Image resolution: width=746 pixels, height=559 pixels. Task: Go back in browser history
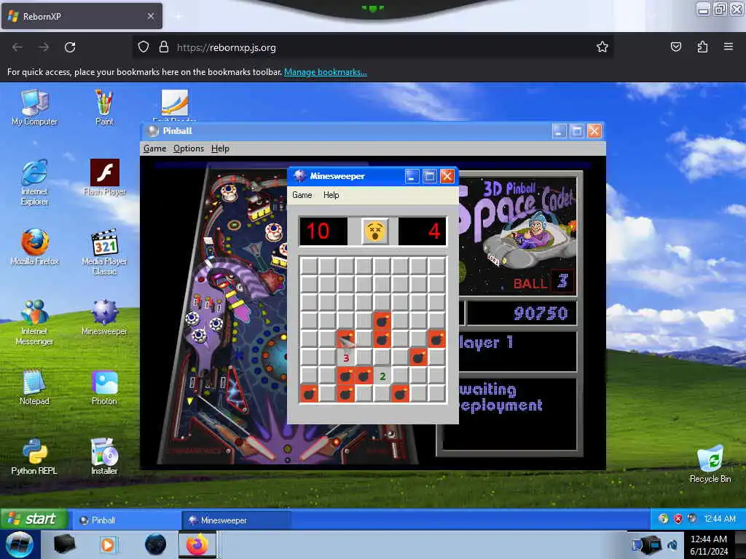pyautogui.click(x=17, y=47)
